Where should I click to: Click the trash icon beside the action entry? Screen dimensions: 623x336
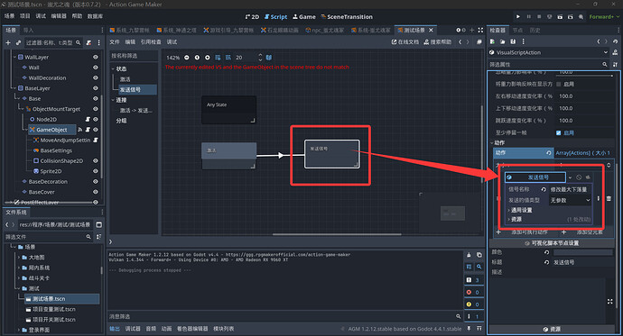[x=609, y=198]
